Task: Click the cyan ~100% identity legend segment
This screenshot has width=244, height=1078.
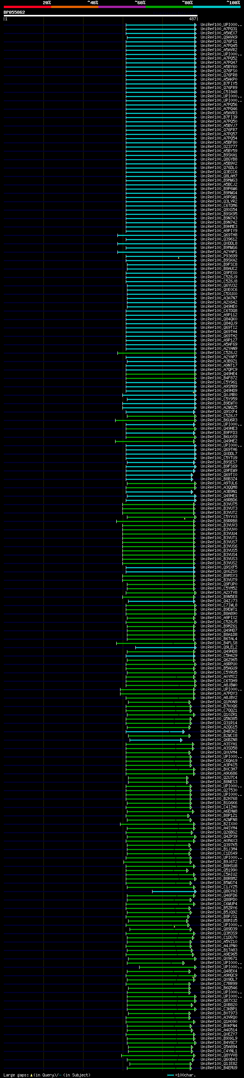Action: pos(217,7)
